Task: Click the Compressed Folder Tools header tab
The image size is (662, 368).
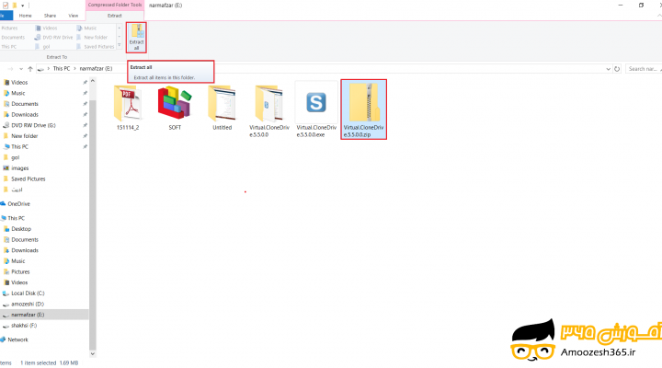Action: 115,6
